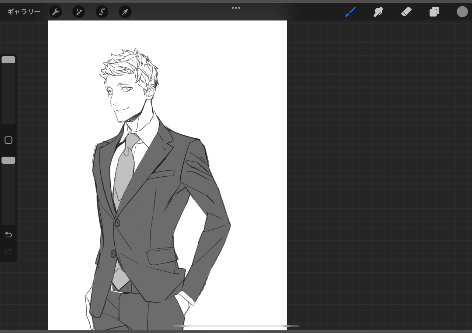Open the three-dots menu at top center
The height and width of the screenshot is (333, 472).
[x=236, y=8]
